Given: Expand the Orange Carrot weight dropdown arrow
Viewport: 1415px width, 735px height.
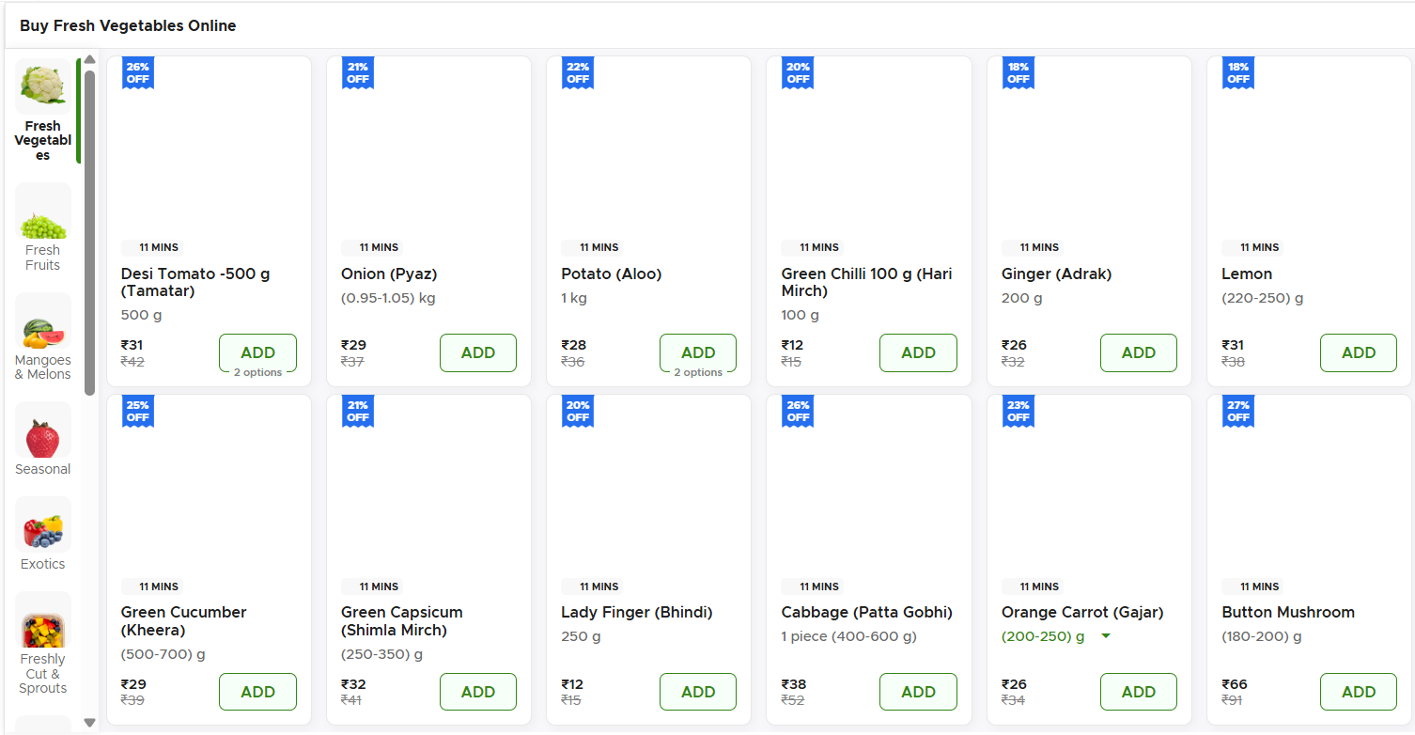Looking at the screenshot, I should point(1105,636).
